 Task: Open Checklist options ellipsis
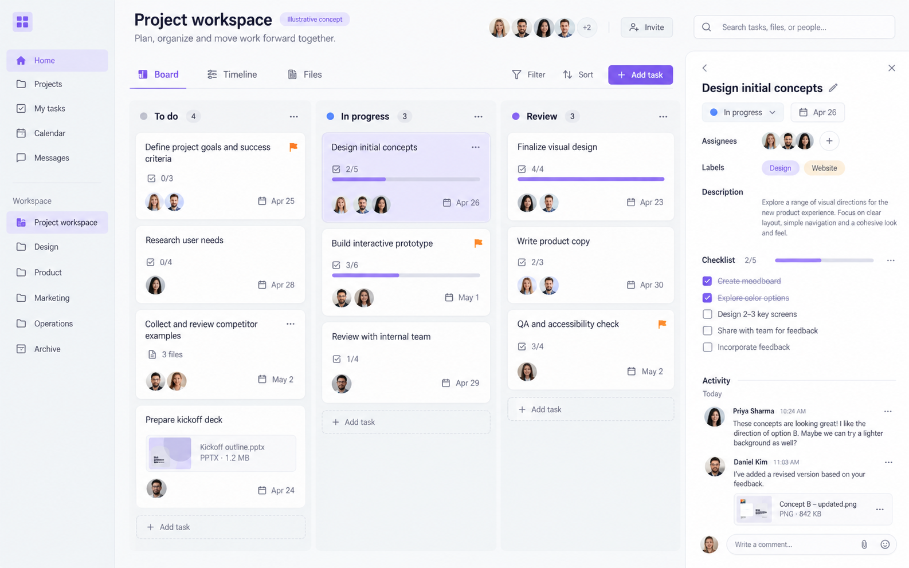891,261
